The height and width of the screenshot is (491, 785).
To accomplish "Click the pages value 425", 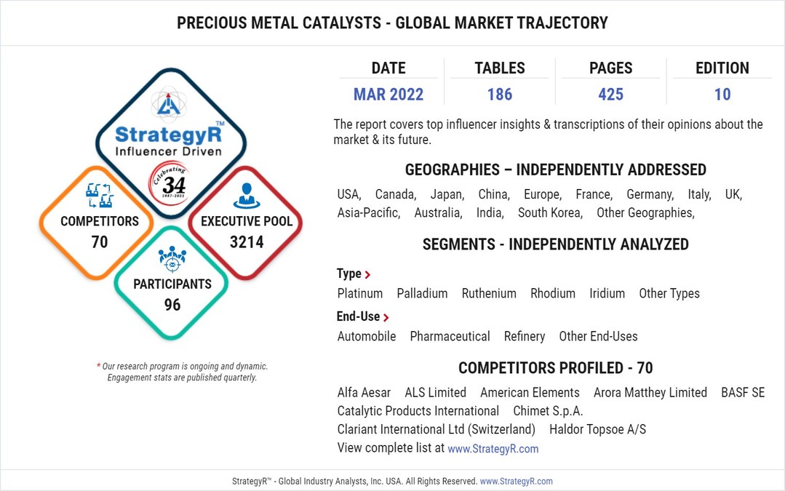I will pyautogui.click(x=611, y=95).
